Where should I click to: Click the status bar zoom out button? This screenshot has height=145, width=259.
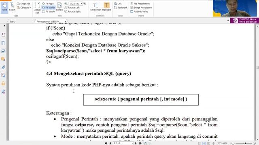[233, 143]
